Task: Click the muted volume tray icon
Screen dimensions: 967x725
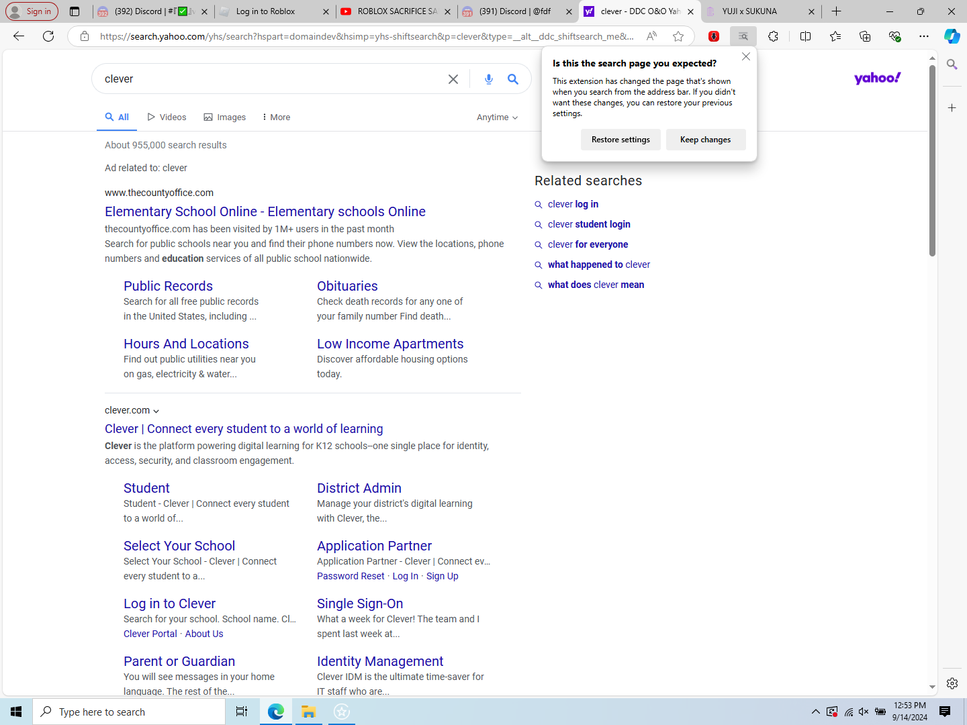Action: tap(864, 712)
